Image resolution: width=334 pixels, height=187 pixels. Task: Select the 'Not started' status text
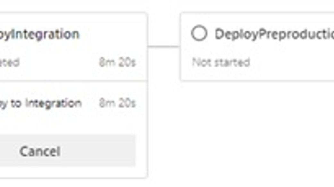[x=221, y=62]
